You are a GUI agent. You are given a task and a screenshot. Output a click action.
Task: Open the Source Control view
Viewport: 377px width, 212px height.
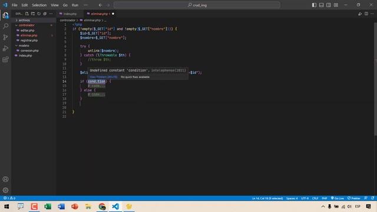5,37
